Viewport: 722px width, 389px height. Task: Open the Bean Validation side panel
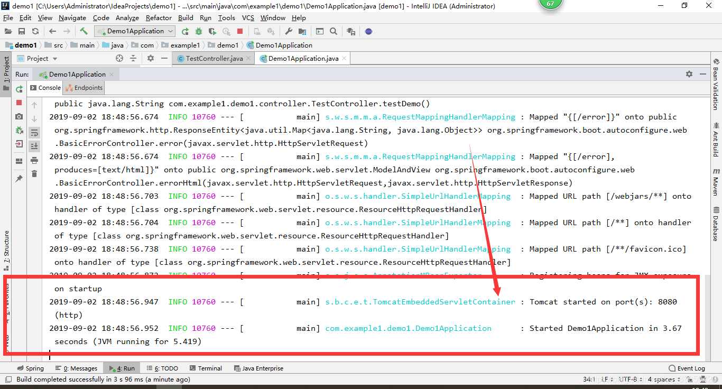click(x=716, y=85)
